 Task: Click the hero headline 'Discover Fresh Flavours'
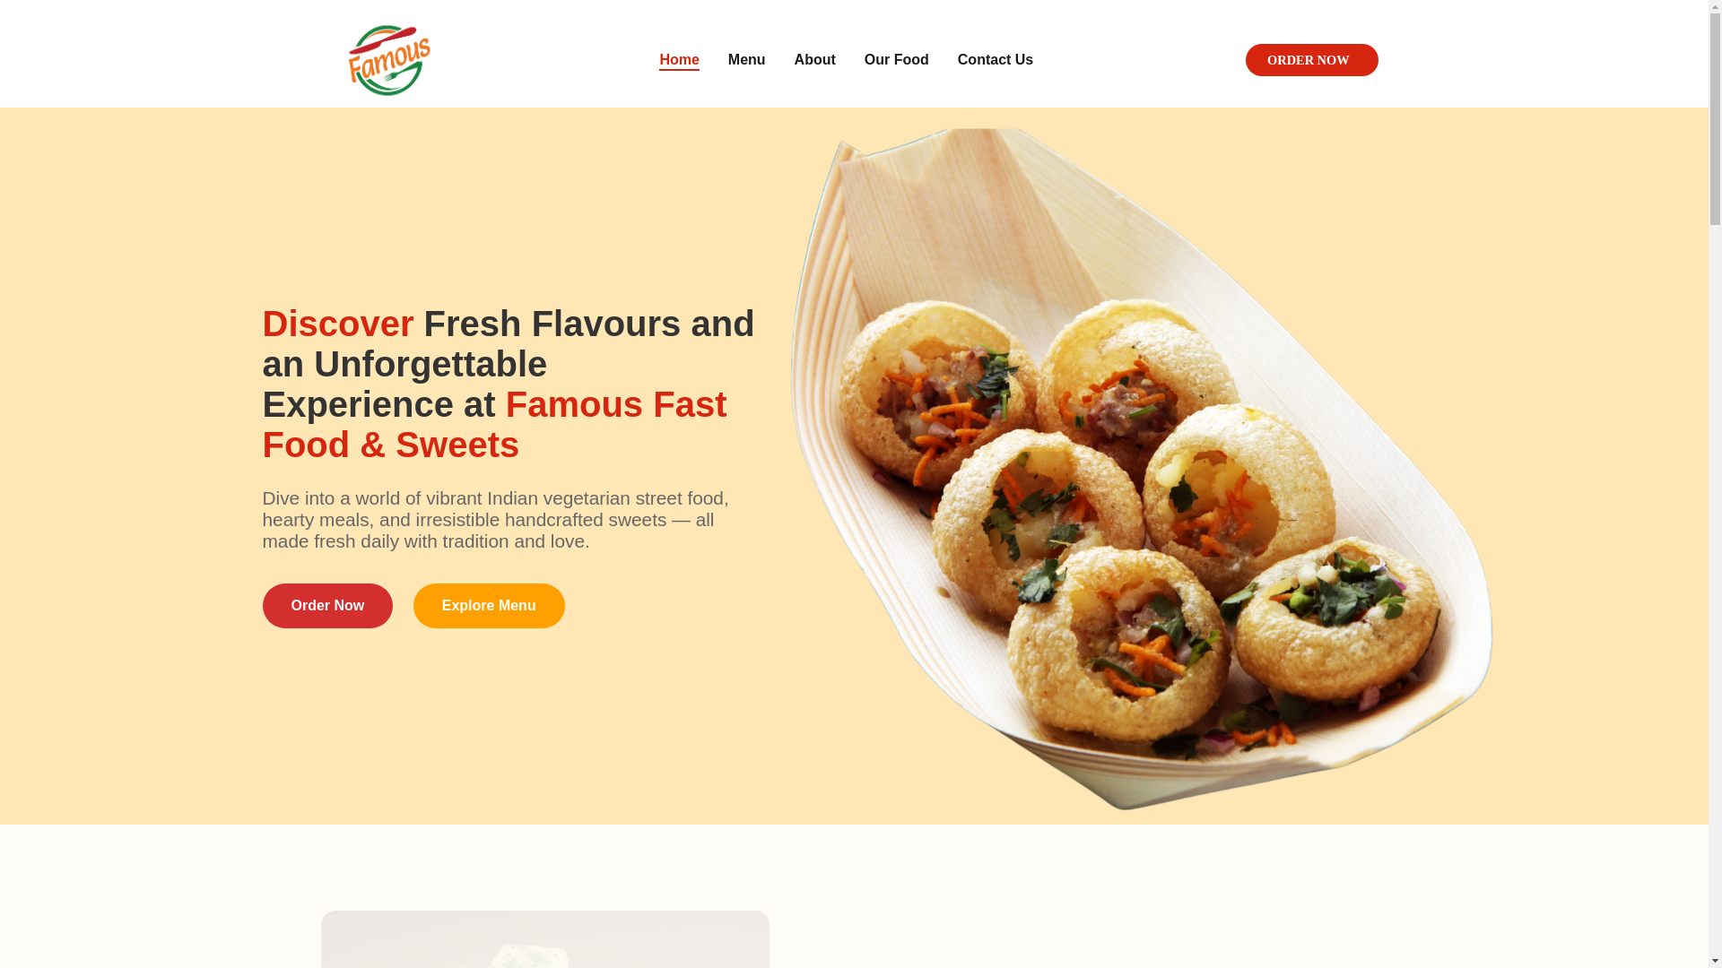click(x=472, y=324)
